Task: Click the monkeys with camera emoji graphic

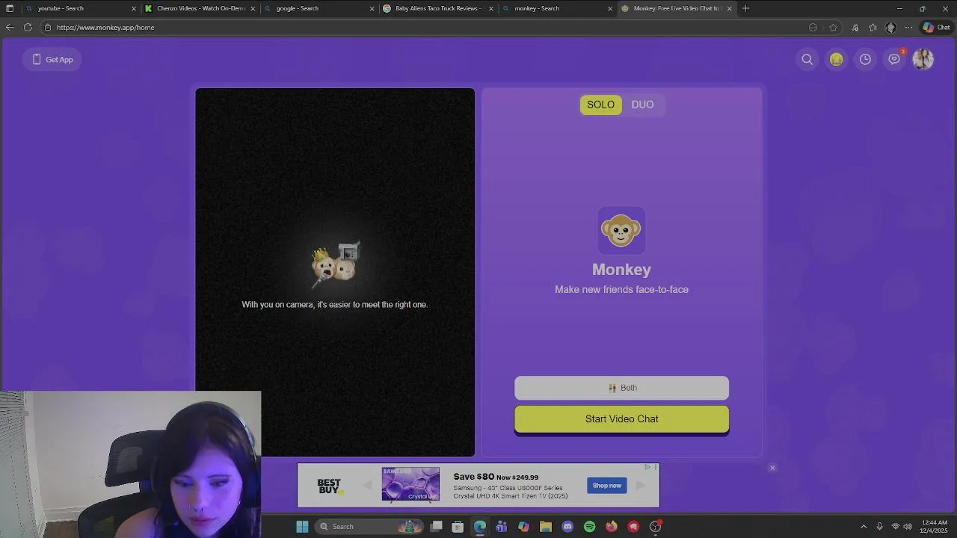Action: (336, 263)
